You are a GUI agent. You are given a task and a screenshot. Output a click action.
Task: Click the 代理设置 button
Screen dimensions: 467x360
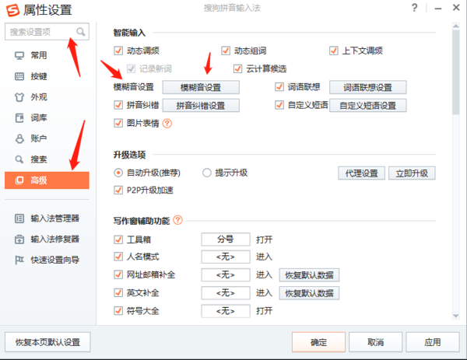coord(362,173)
